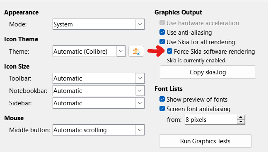268x152 pixels.
Task: Click the Icon Size heading
Action: 17,66
